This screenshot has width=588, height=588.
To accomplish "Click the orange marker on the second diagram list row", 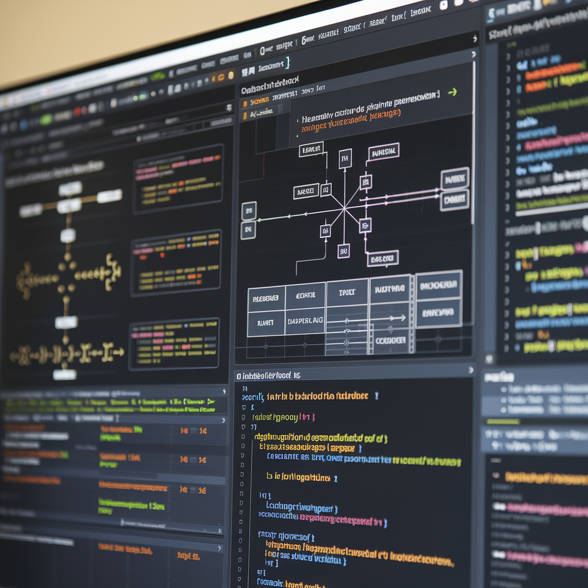I will (x=245, y=115).
